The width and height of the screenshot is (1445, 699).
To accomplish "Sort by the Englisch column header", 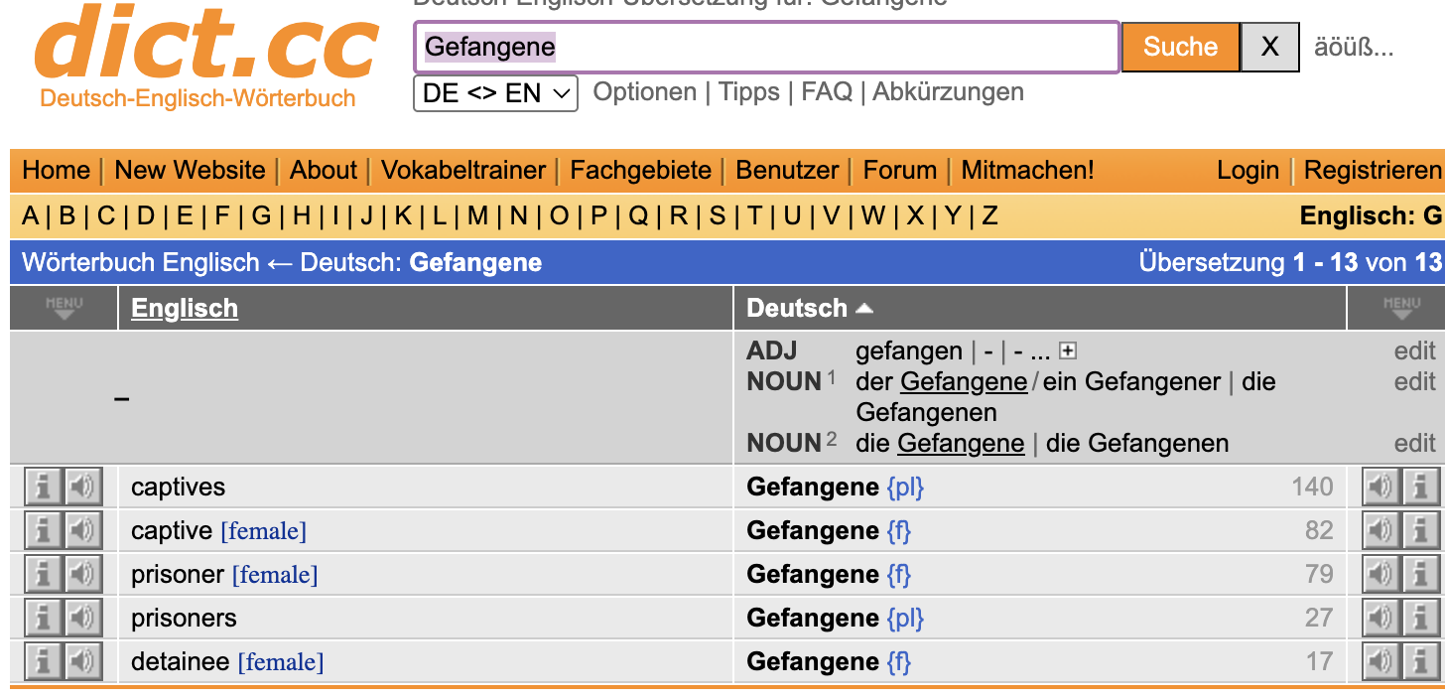I will (185, 308).
